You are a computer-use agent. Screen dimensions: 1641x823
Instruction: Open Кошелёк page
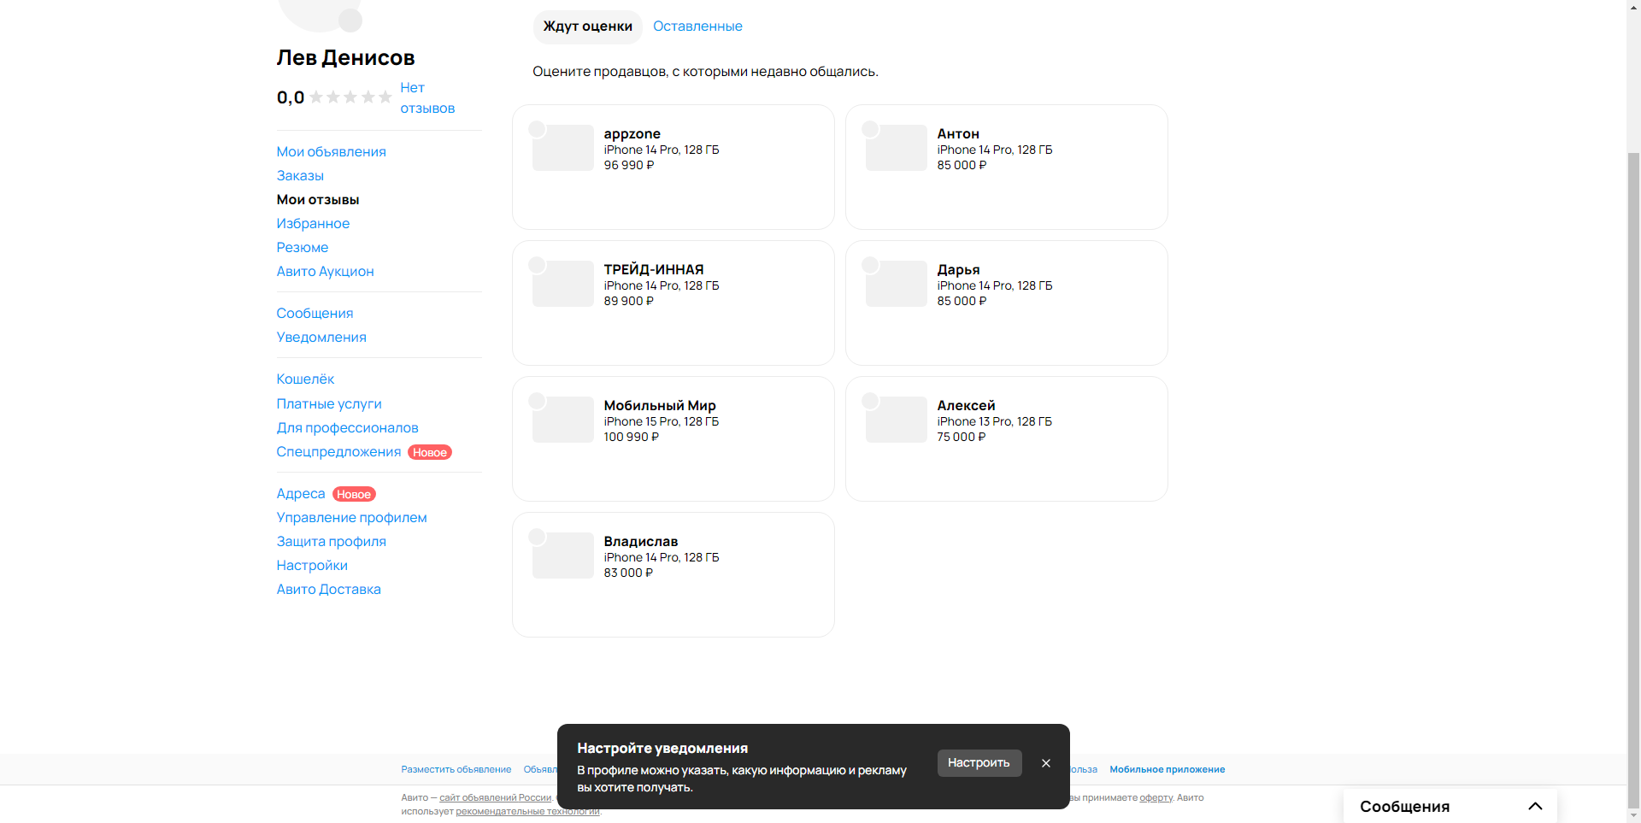[x=305, y=379]
